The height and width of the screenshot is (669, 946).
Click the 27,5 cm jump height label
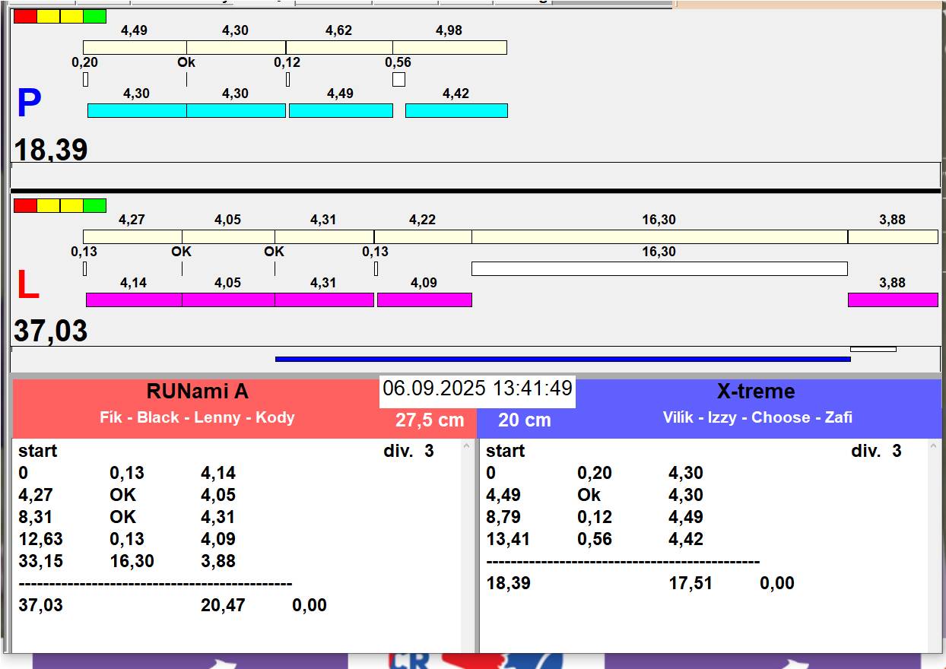point(429,420)
